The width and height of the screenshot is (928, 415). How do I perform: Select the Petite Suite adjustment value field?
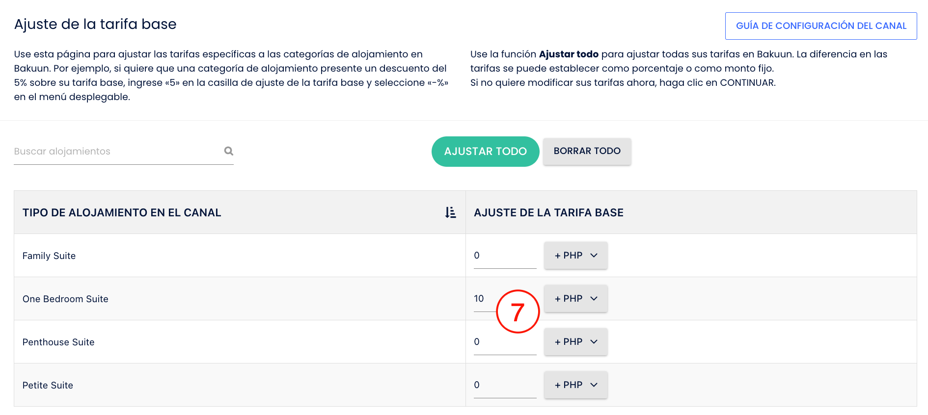pyautogui.click(x=505, y=385)
